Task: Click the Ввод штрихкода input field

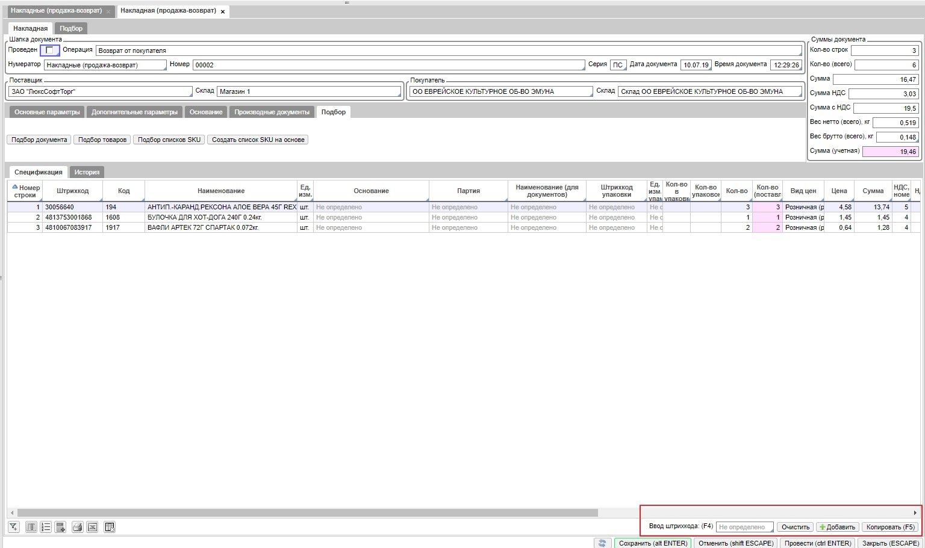Action: tap(743, 527)
